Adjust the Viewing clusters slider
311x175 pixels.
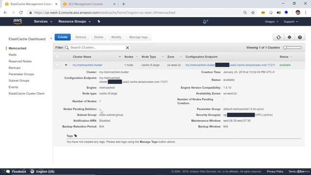293,48
